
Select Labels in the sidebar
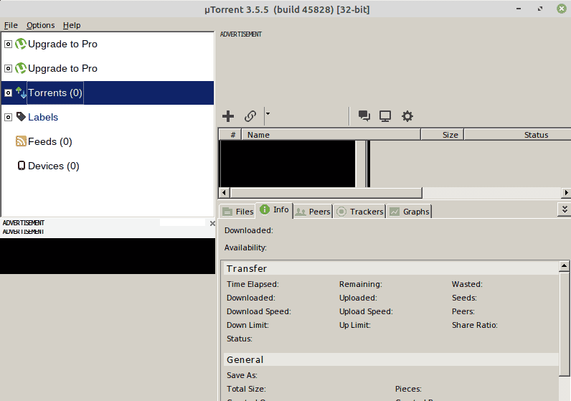pyautogui.click(x=43, y=117)
